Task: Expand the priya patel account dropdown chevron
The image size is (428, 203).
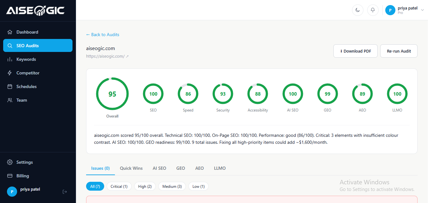Action: 422,10
